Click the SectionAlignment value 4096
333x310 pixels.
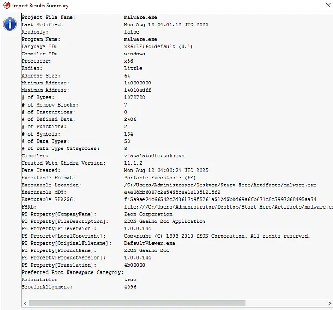point(130,287)
